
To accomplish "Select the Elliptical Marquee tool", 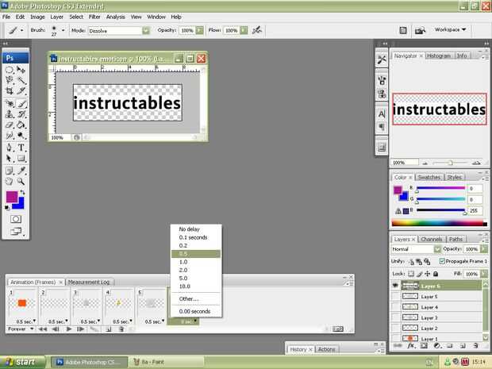I will coord(10,70).
